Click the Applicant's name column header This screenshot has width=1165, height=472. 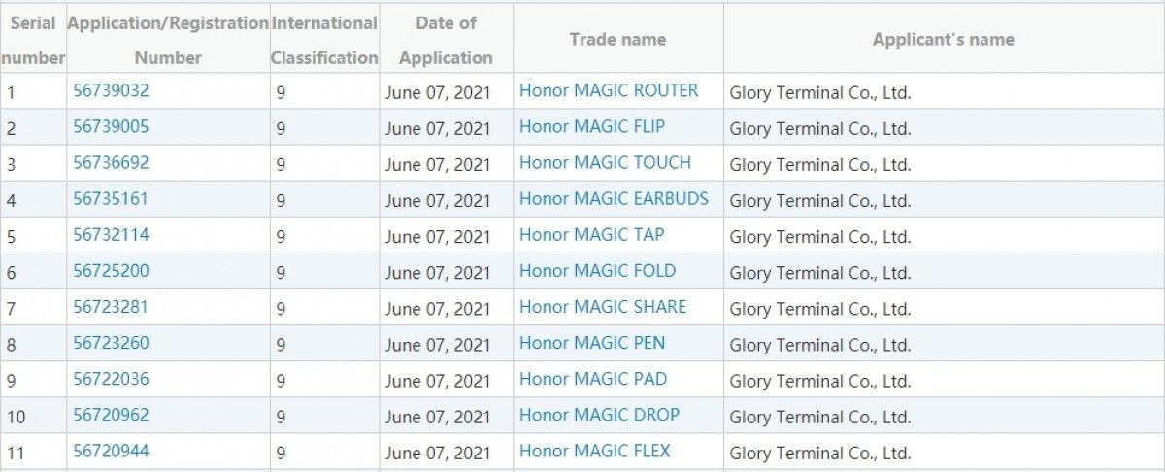point(943,40)
